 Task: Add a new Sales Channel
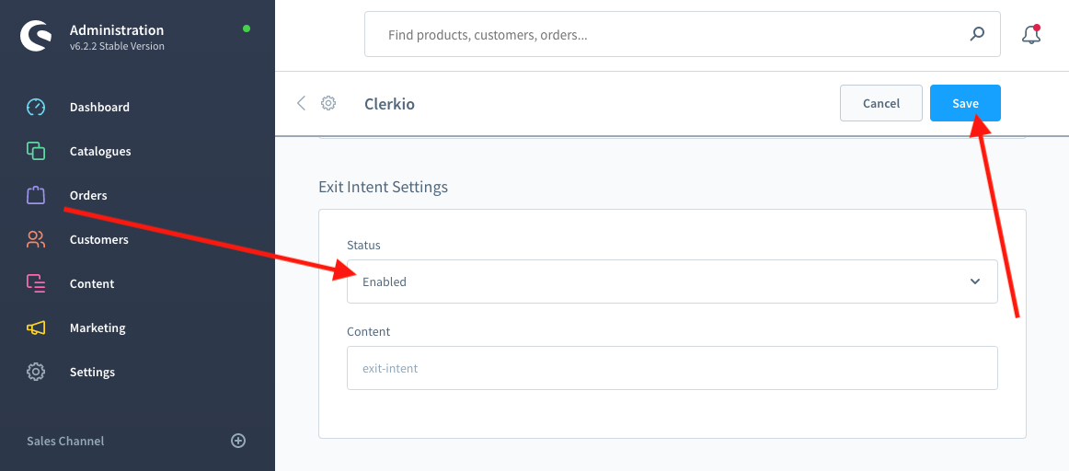pos(237,441)
